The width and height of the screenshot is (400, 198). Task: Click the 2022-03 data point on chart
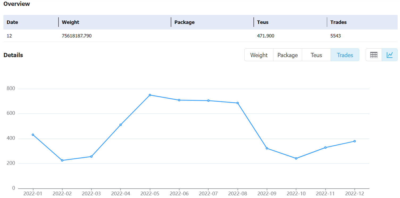pyautogui.click(x=91, y=157)
